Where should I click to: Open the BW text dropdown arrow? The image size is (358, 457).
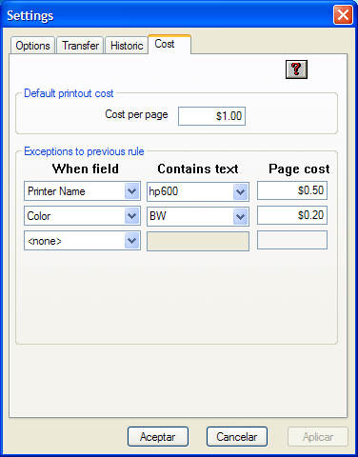(241, 216)
